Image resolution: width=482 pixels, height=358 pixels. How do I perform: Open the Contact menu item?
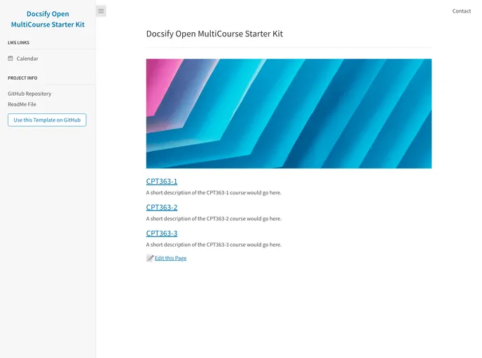(462, 11)
